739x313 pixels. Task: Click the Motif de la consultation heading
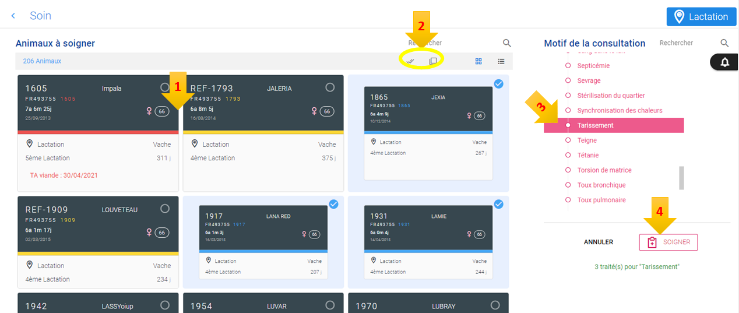594,43
